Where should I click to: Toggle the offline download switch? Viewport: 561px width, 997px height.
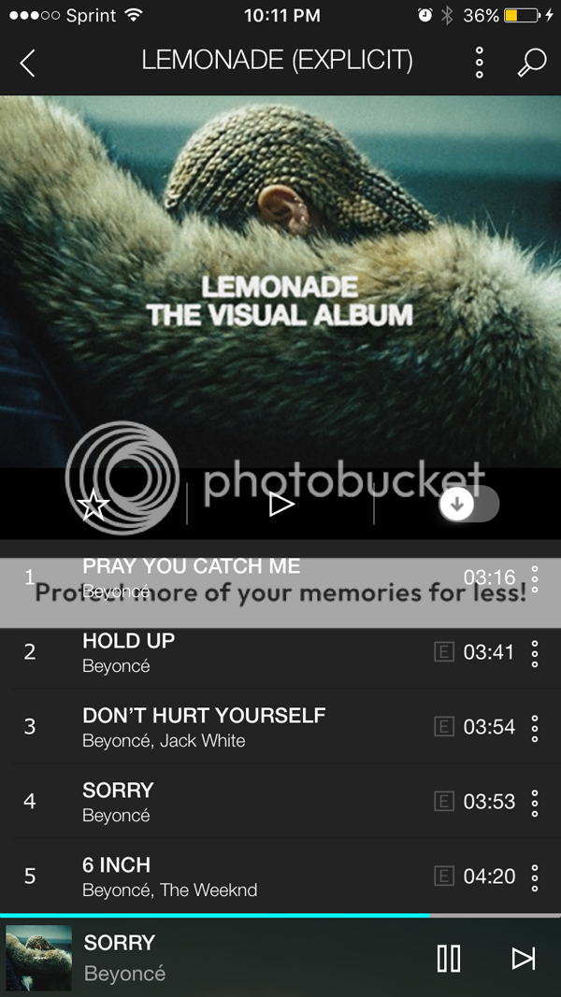click(469, 504)
